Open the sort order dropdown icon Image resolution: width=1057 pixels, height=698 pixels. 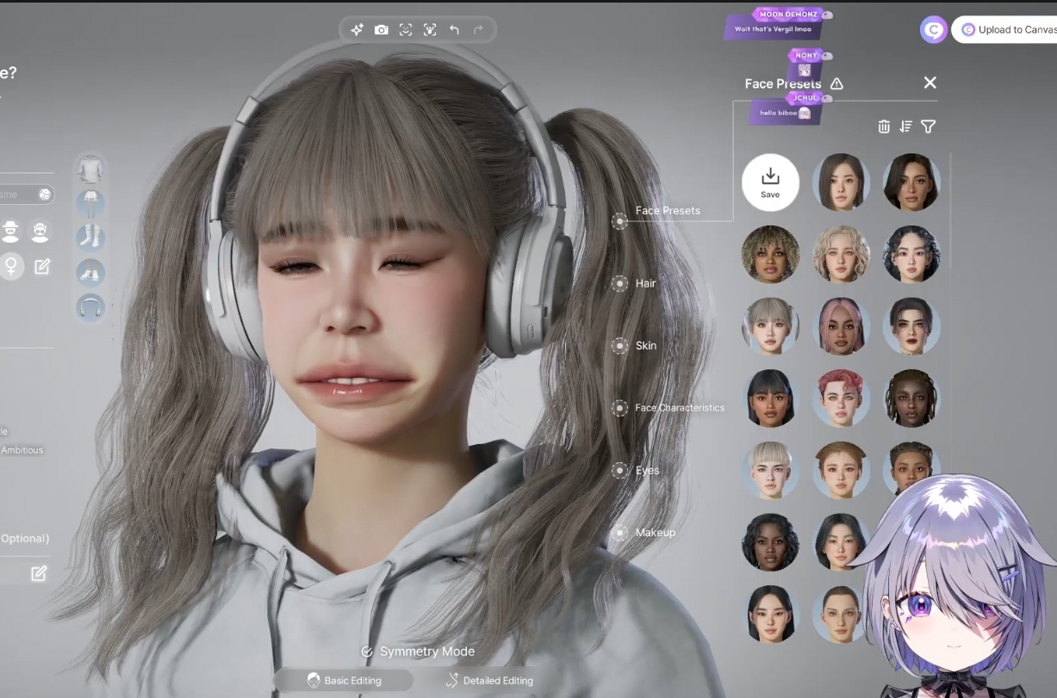tap(905, 127)
